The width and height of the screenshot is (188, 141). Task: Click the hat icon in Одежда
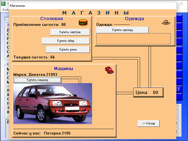click(166, 23)
